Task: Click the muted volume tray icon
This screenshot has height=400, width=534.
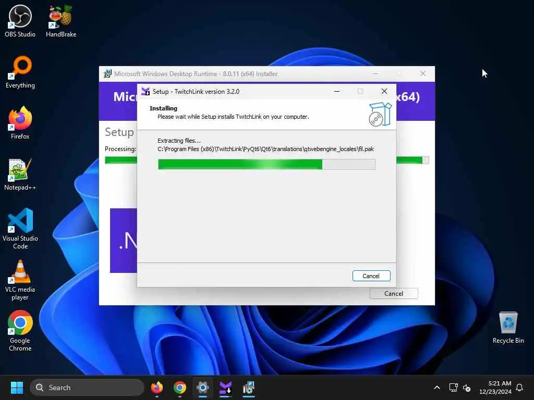Action: point(467,387)
